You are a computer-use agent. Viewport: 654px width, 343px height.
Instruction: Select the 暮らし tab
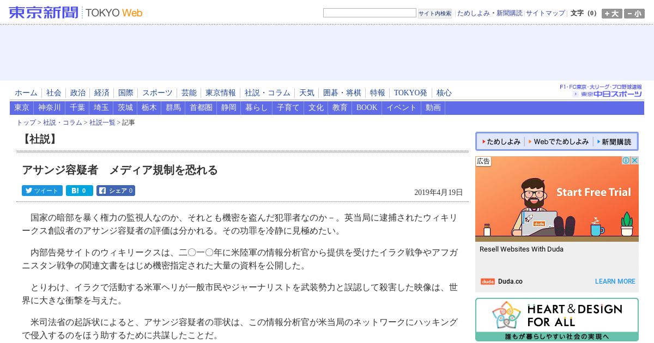click(x=257, y=108)
